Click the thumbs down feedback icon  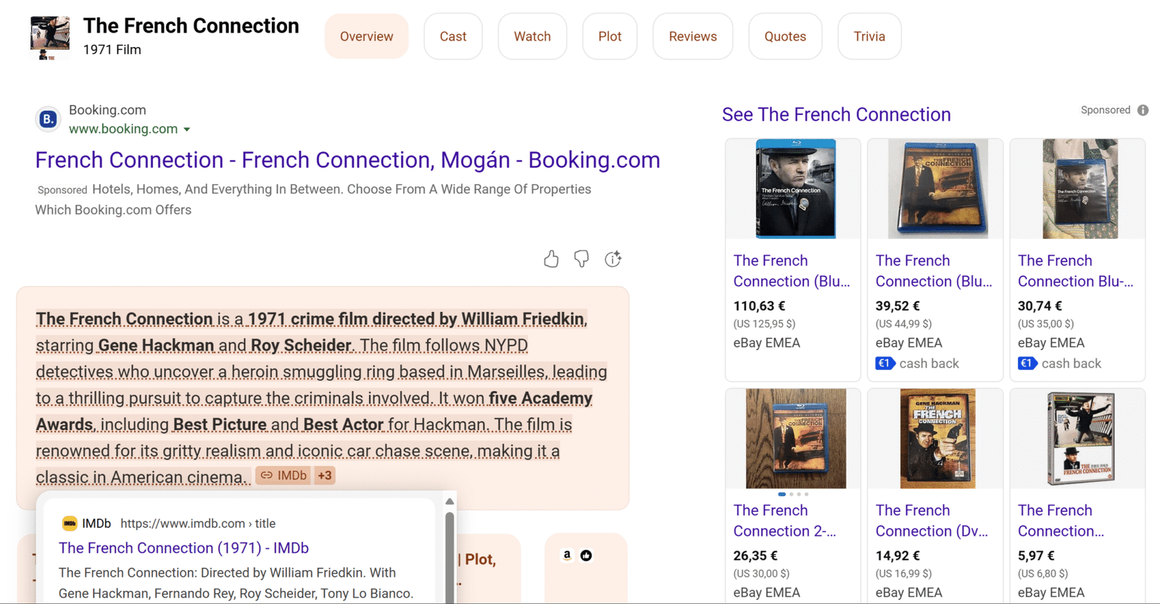click(x=581, y=259)
